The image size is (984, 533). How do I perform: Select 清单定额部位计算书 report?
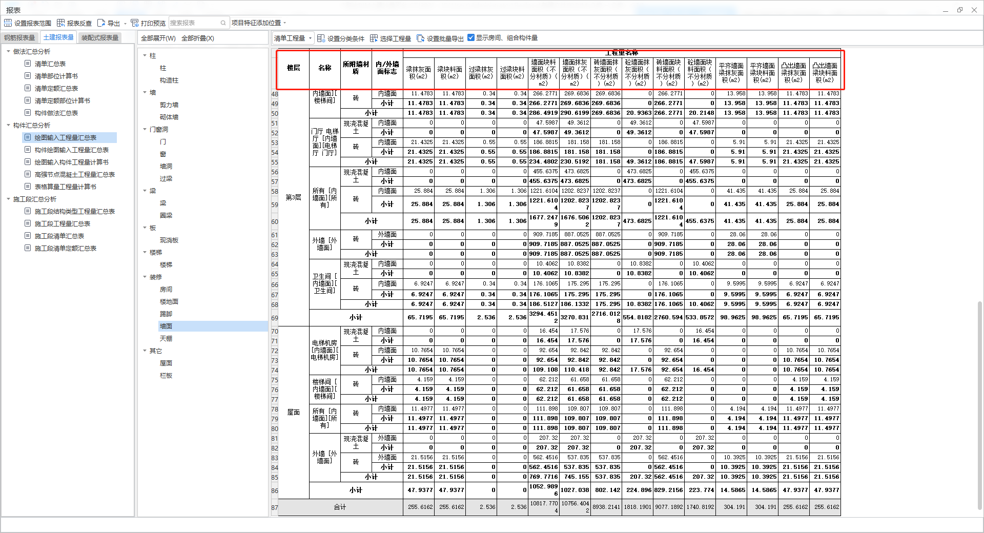[62, 100]
